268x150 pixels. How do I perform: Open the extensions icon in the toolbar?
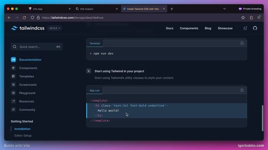pyautogui.click(x=251, y=17)
